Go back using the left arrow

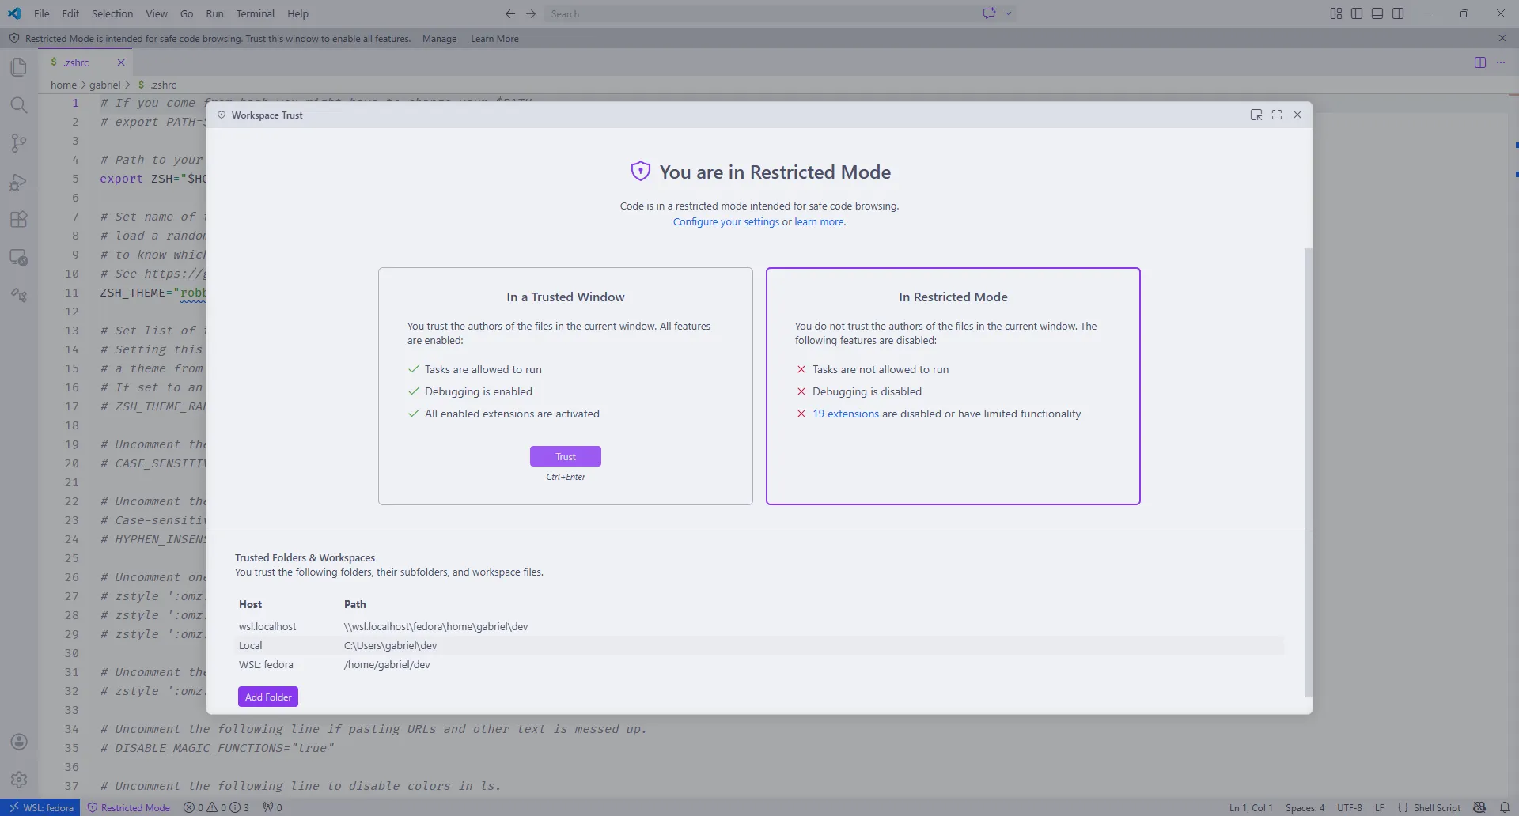click(510, 13)
